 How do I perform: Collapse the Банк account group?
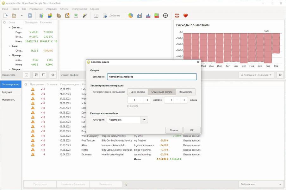(9, 46)
